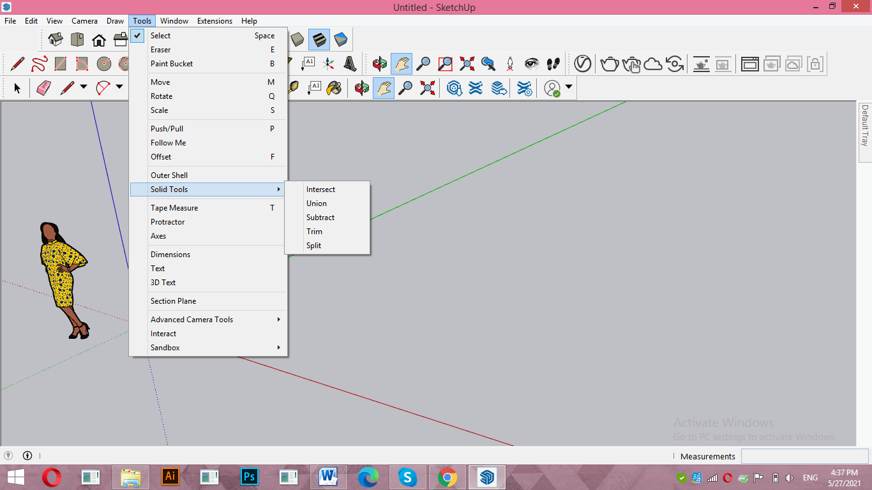The height and width of the screenshot is (490, 872).
Task: Activate the Orbit tool in toolbar
Action: tap(380, 64)
